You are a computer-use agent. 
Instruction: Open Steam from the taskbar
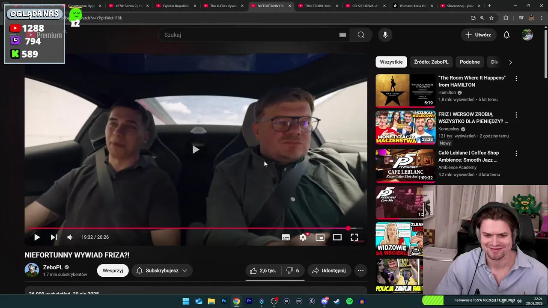tap(337, 301)
